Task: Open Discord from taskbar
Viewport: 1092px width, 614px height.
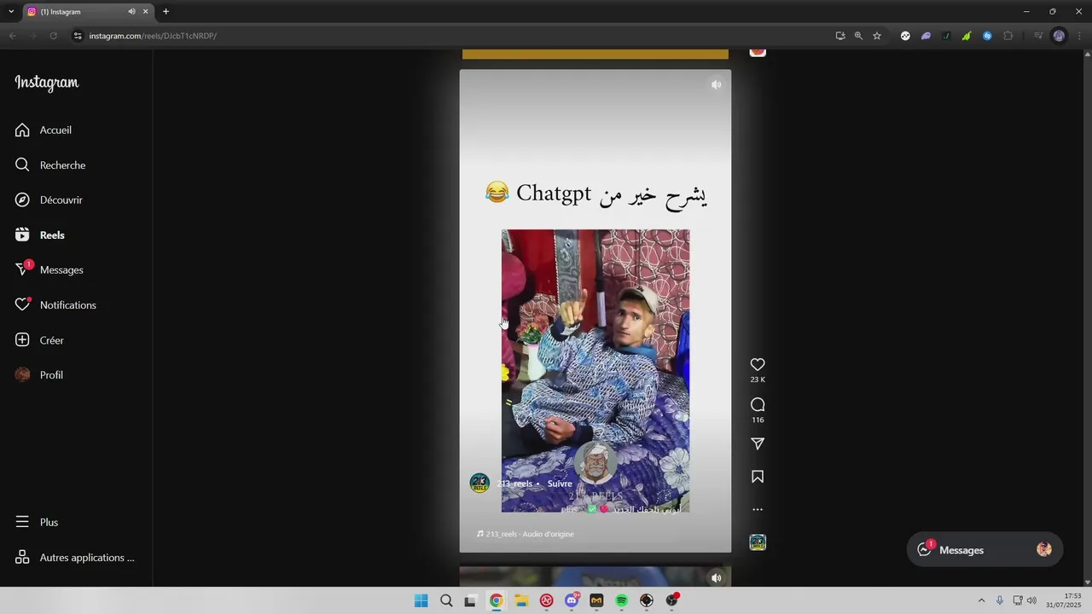Action: 572,601
